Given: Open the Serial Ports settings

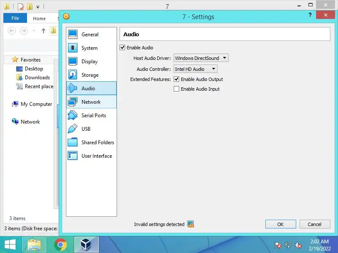Looking at the screenshot, I should pos(91,115).
